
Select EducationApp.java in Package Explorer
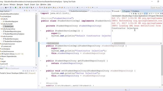point(10,21)
